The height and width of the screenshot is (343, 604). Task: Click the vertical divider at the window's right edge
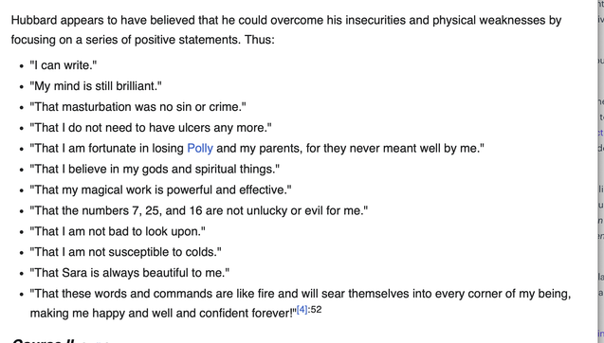pos(597,171)
